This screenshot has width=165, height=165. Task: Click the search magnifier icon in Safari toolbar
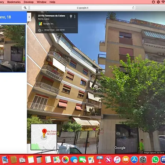click(x=25, y=8)
